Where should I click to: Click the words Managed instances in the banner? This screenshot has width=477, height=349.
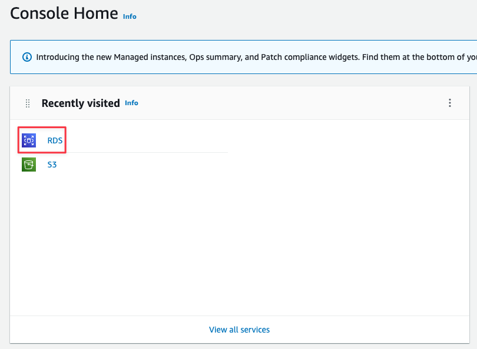point(150,57)
